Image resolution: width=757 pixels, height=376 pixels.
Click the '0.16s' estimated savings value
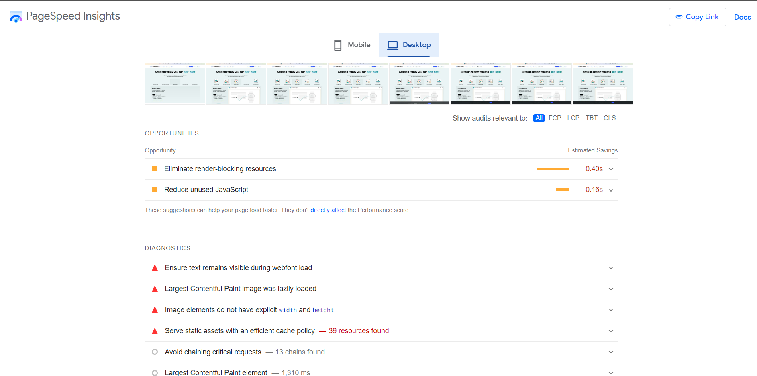click(594, 190)
